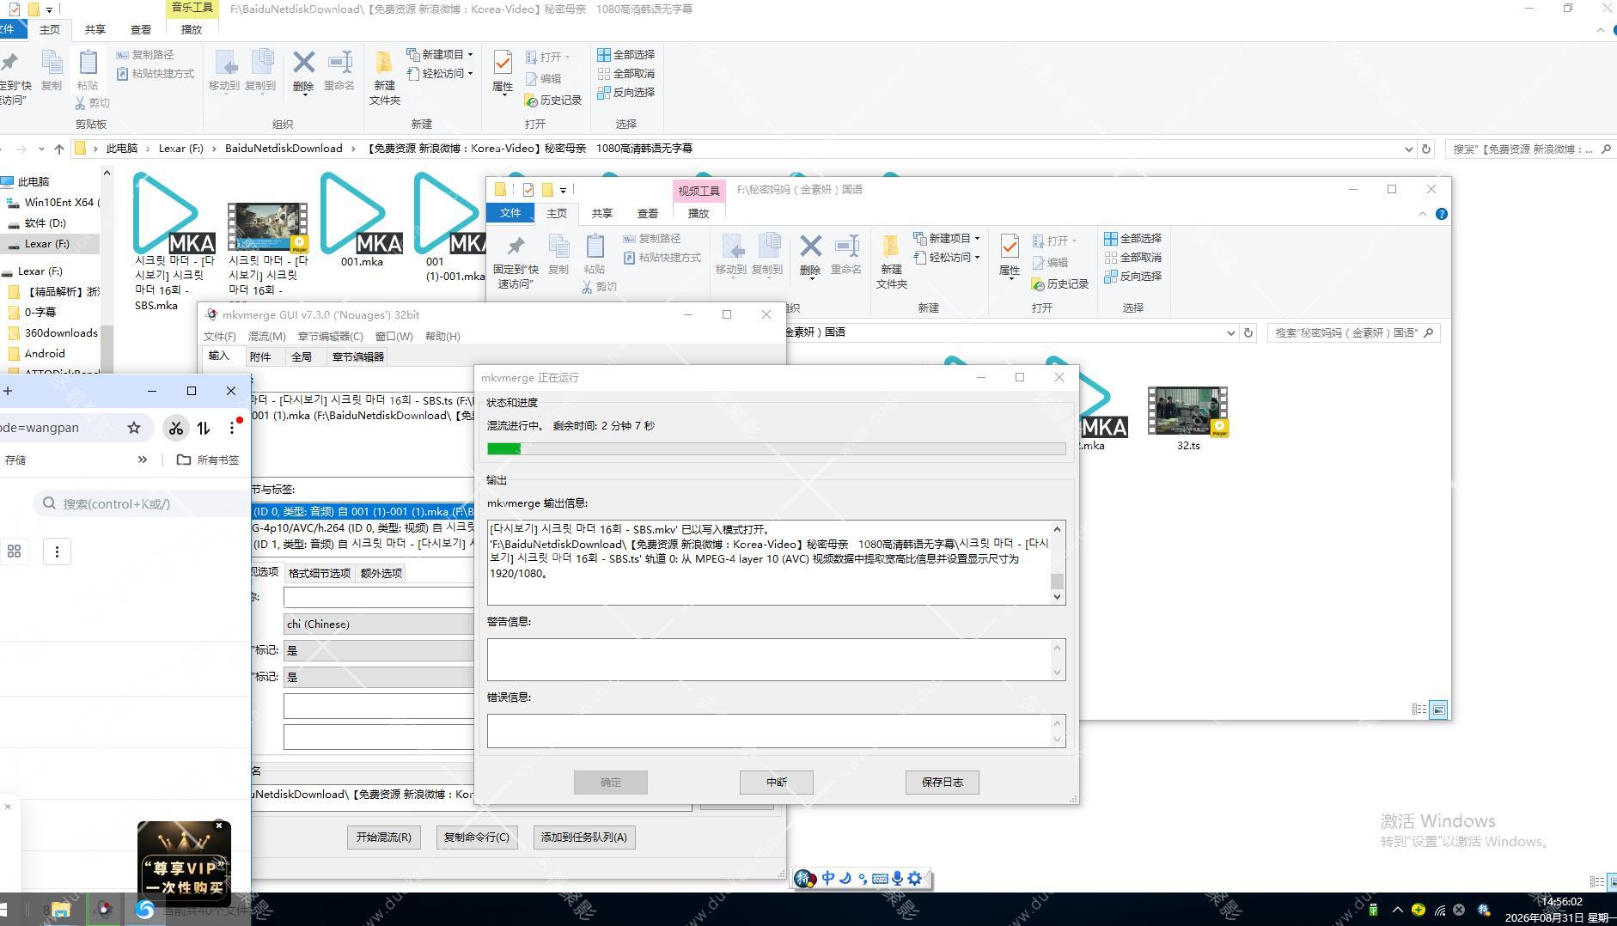This screenshot has height=926, width=1617.
Task: Click Delete in the BaiduNetdiskDownload Explorer ribbon
Action: (303, 70)
